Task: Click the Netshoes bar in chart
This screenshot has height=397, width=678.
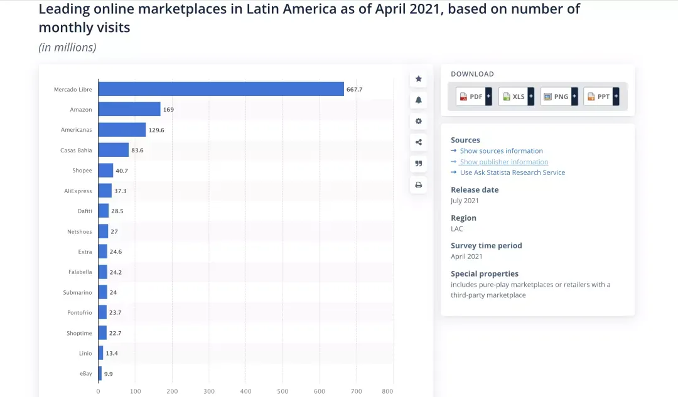Action: click(104, 231)
